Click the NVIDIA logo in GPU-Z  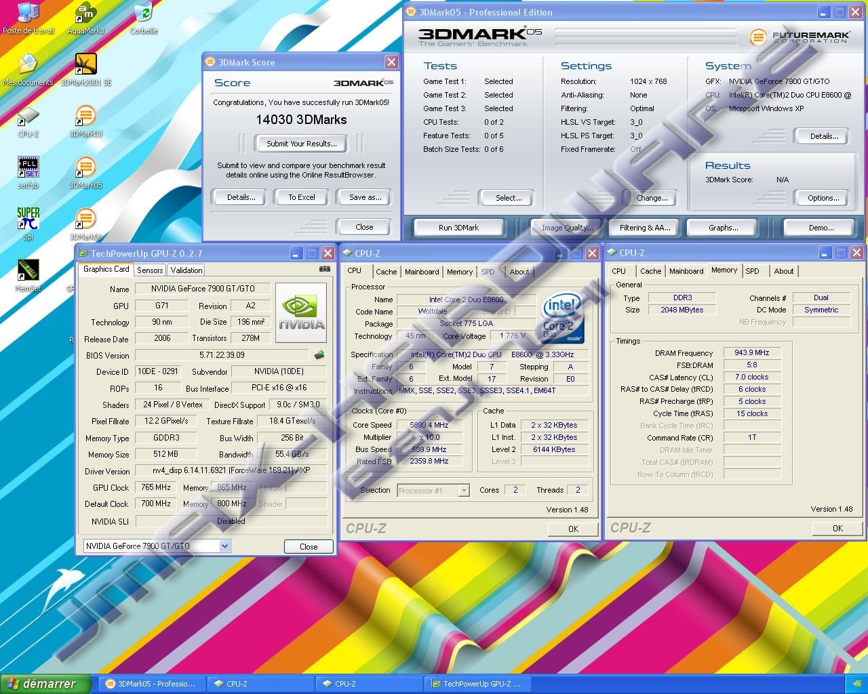pyautogui.click(x=301, y=312)
